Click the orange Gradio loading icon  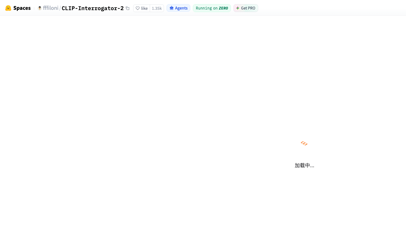coord(304,143)
